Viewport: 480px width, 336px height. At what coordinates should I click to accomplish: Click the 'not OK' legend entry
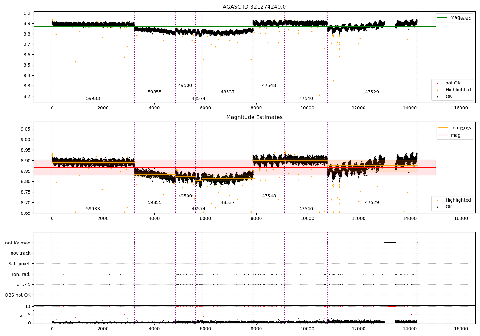(453, 83)
